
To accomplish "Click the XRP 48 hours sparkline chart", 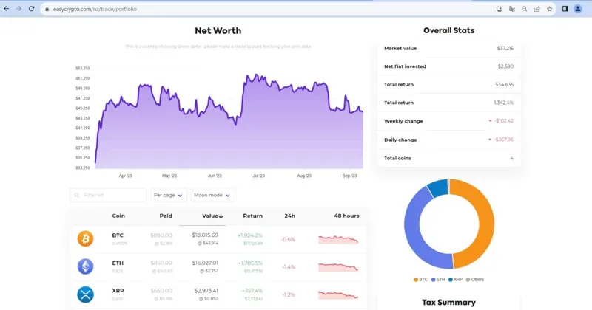I will point(338,295).
